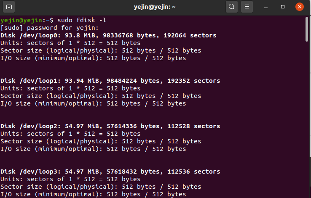Click the Units line under loop0
The height and width of the screenshot is (198, 311).
pyautogui.click(x=70, y=43)
